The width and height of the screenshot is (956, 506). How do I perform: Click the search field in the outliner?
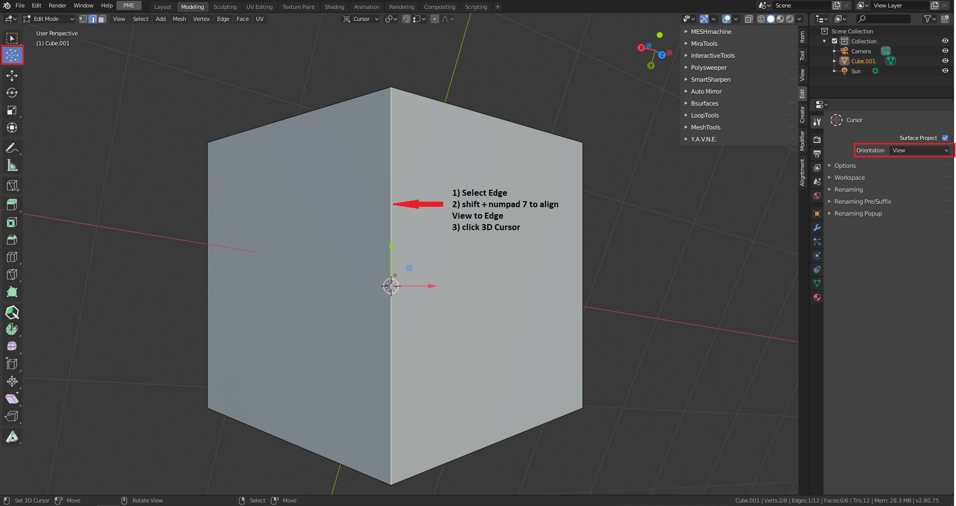[884, 18]
